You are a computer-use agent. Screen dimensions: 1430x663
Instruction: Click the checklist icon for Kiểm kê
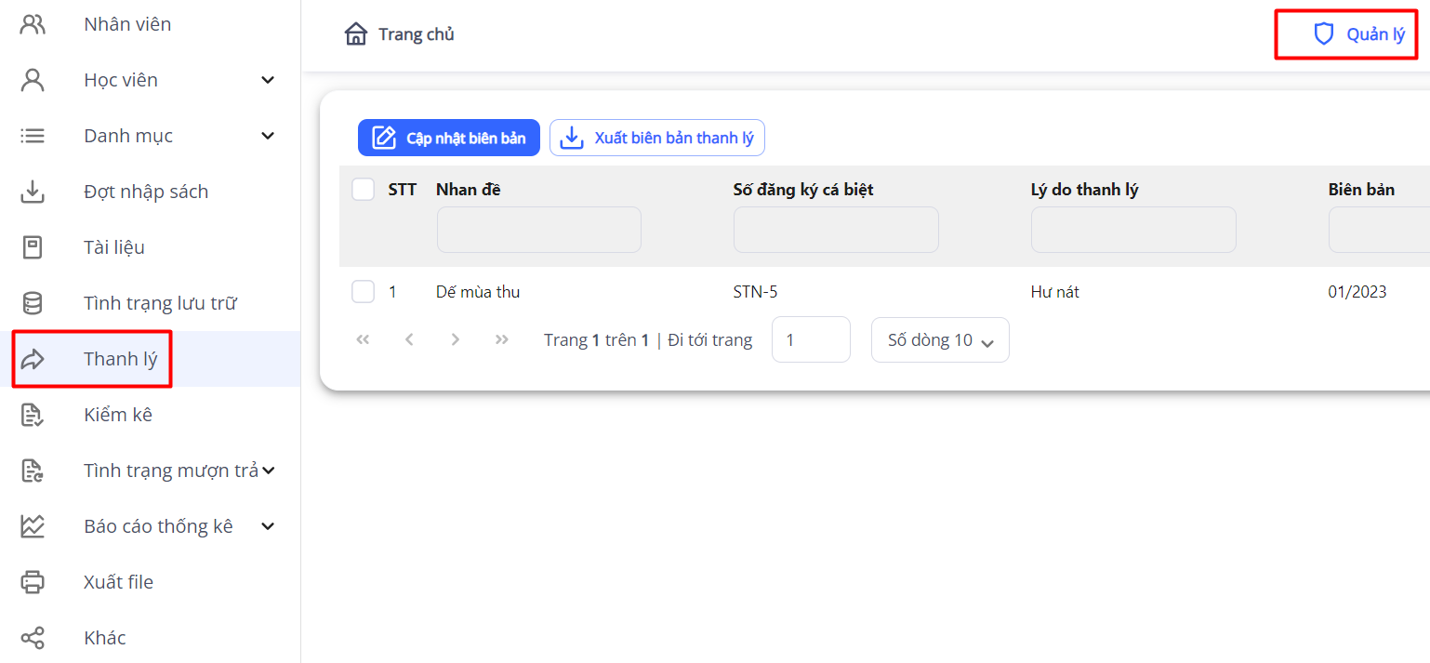[x=33, y=415]
